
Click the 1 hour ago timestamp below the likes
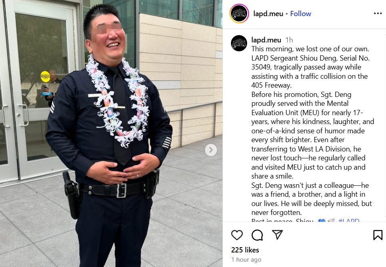pyautogui.click(x=246, y=260)
